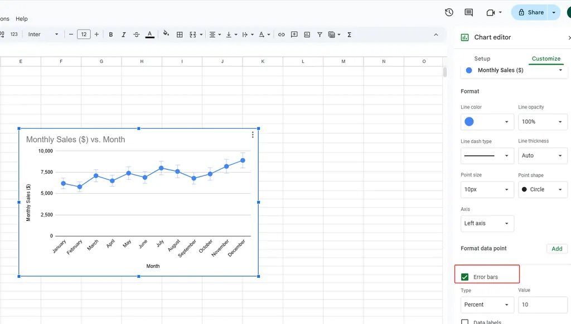
Task: Uncheck the Error bars checkbox
Action: (465, 277)
